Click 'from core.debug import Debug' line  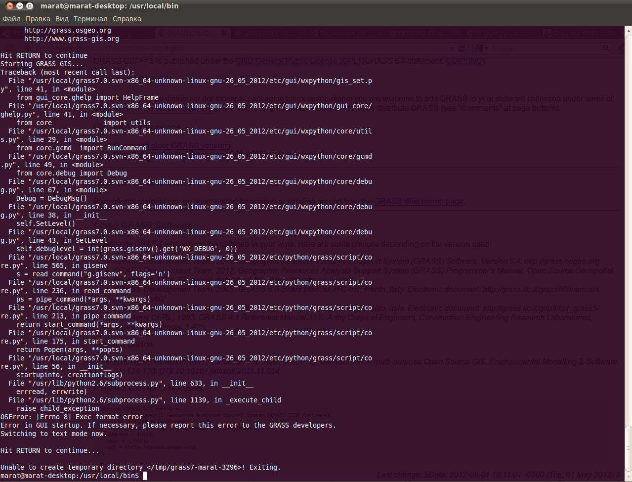click(x=72, y=173)
